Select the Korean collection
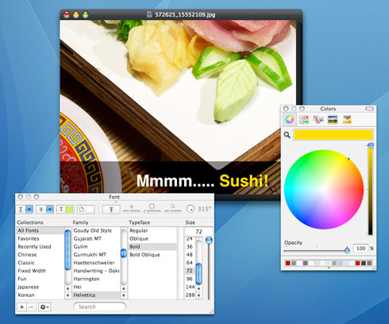The height and width of the screenshot is (324, 389). point(40,295)
